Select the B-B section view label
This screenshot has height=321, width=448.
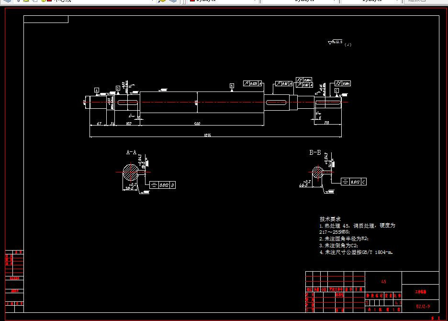315,152
